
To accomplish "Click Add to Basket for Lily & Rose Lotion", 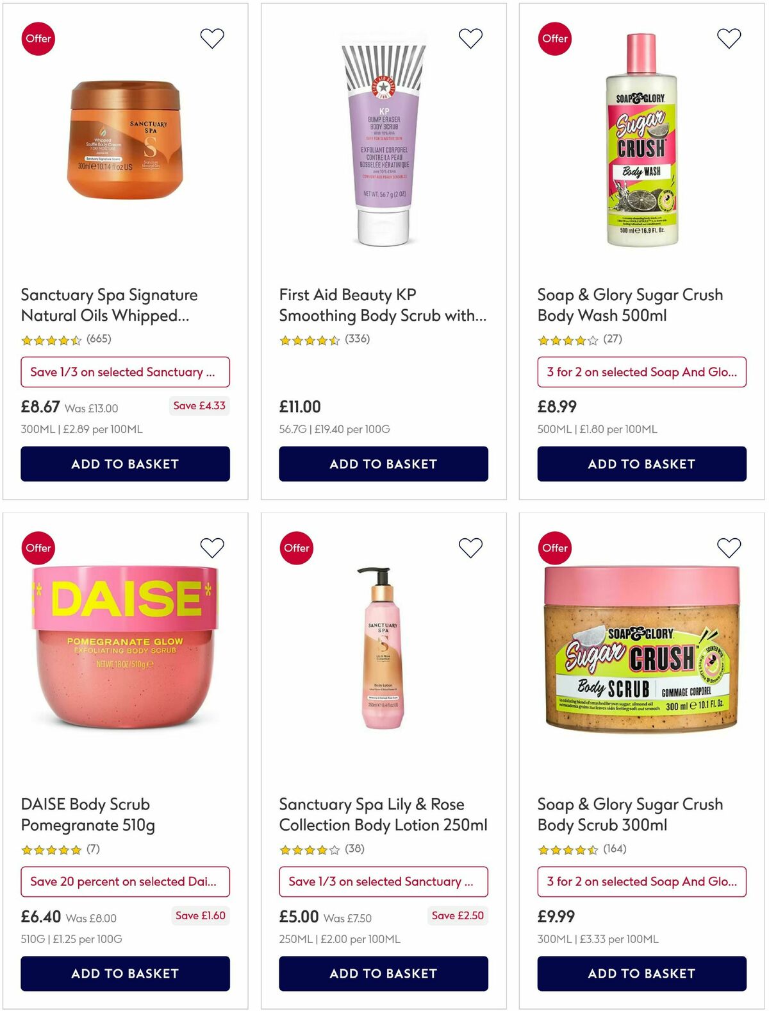I will (x=383, y=973).
